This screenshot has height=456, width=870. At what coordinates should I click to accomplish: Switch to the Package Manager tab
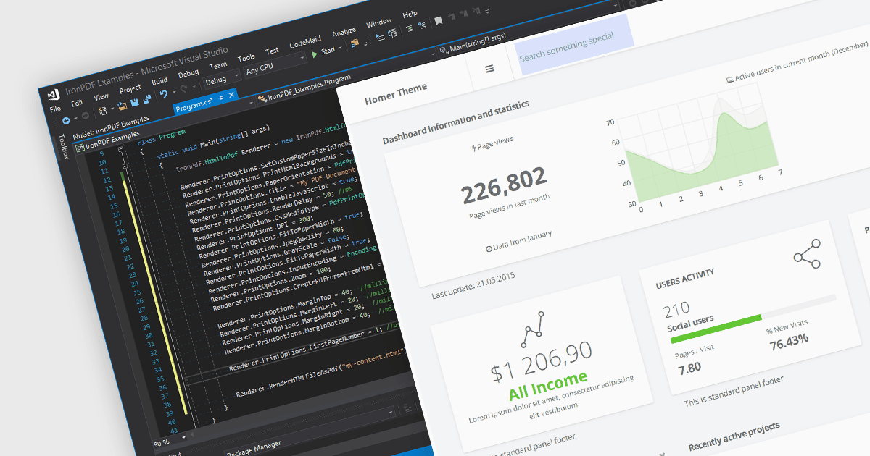click(x=252, y=449)
